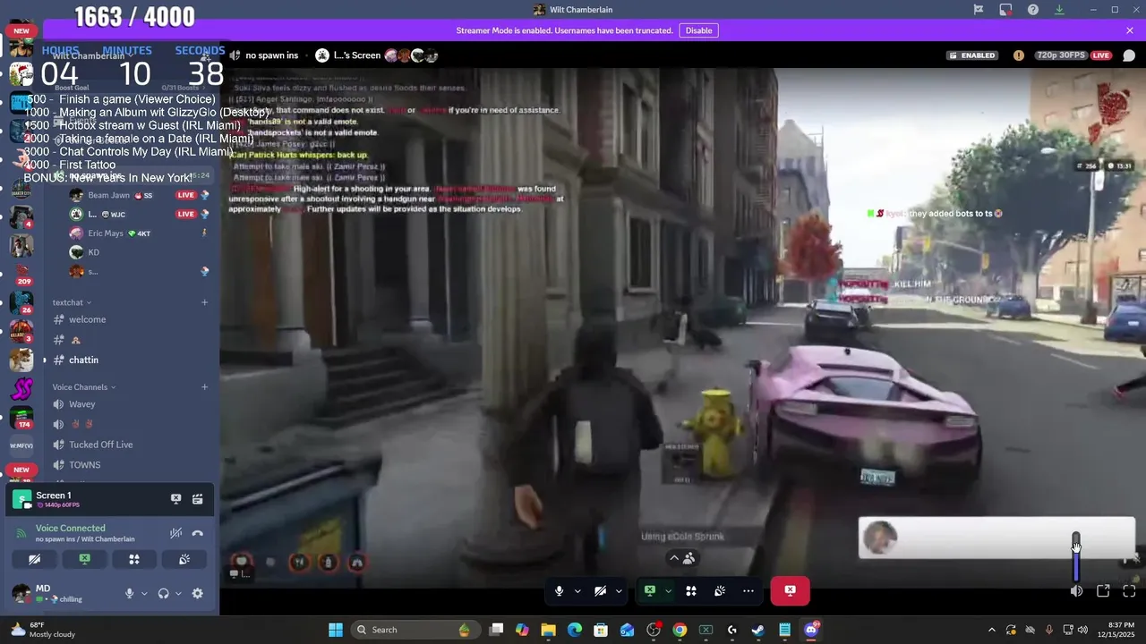Screen dimensions: 1146x644
Task: Launch Activities from the stream control bar
Action: [x=691, y=590]
